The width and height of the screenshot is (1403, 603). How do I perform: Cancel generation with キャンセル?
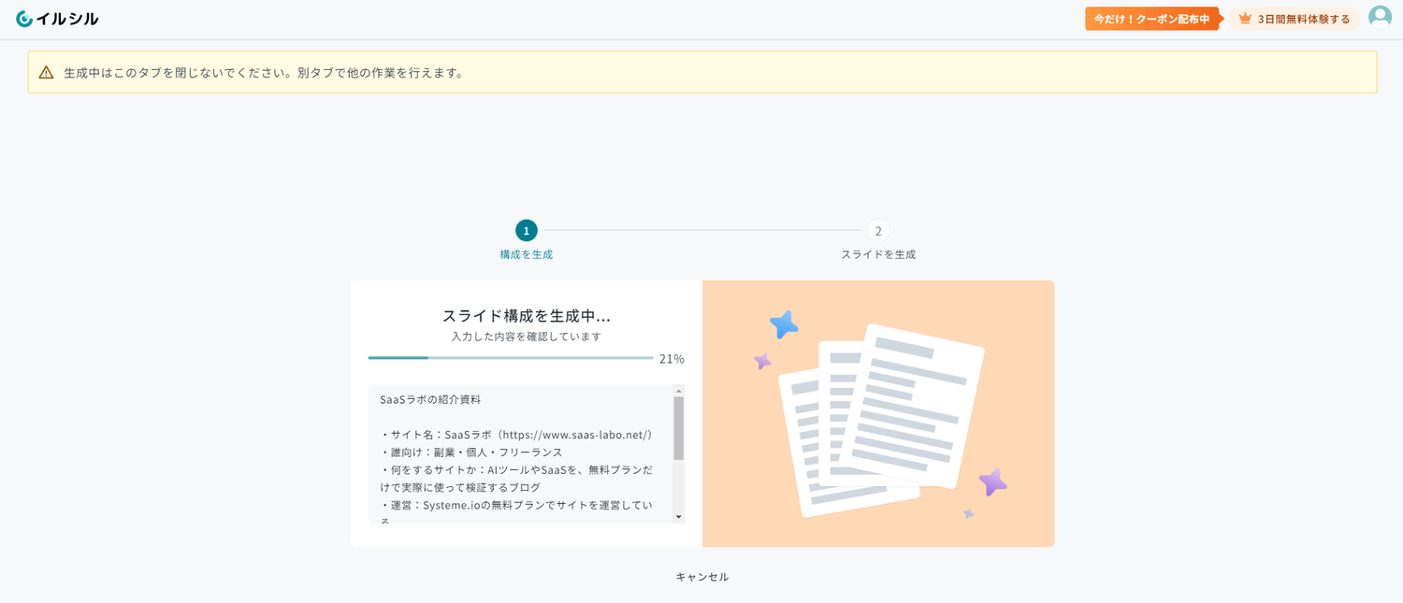(x=702, y=577)
